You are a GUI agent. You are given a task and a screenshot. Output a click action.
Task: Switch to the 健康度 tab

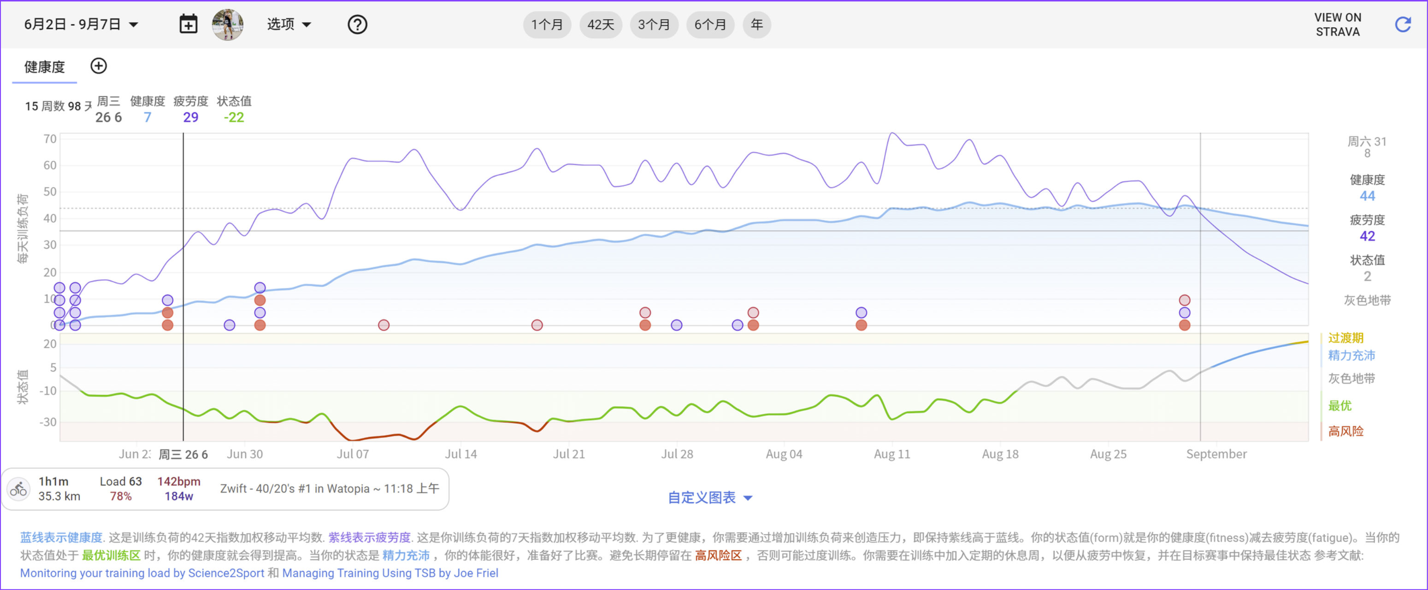coord(44,67)
